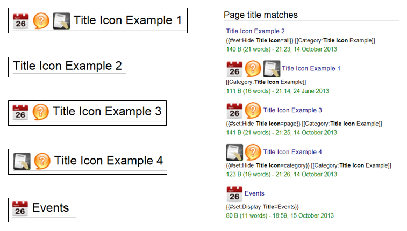
Task: Click calendar icon beside Title Icon Example 1 heading
Action: pos(21,21)
